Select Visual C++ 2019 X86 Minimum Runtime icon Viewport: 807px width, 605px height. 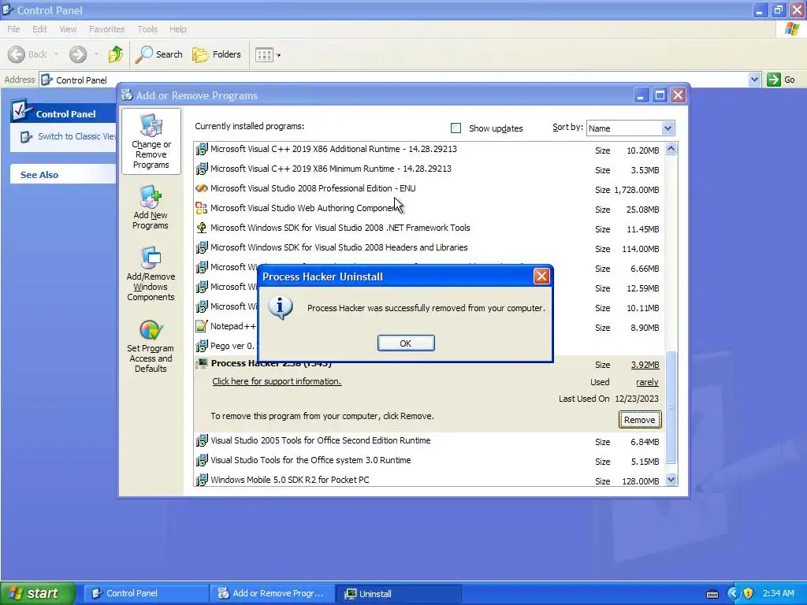[202, 169]
